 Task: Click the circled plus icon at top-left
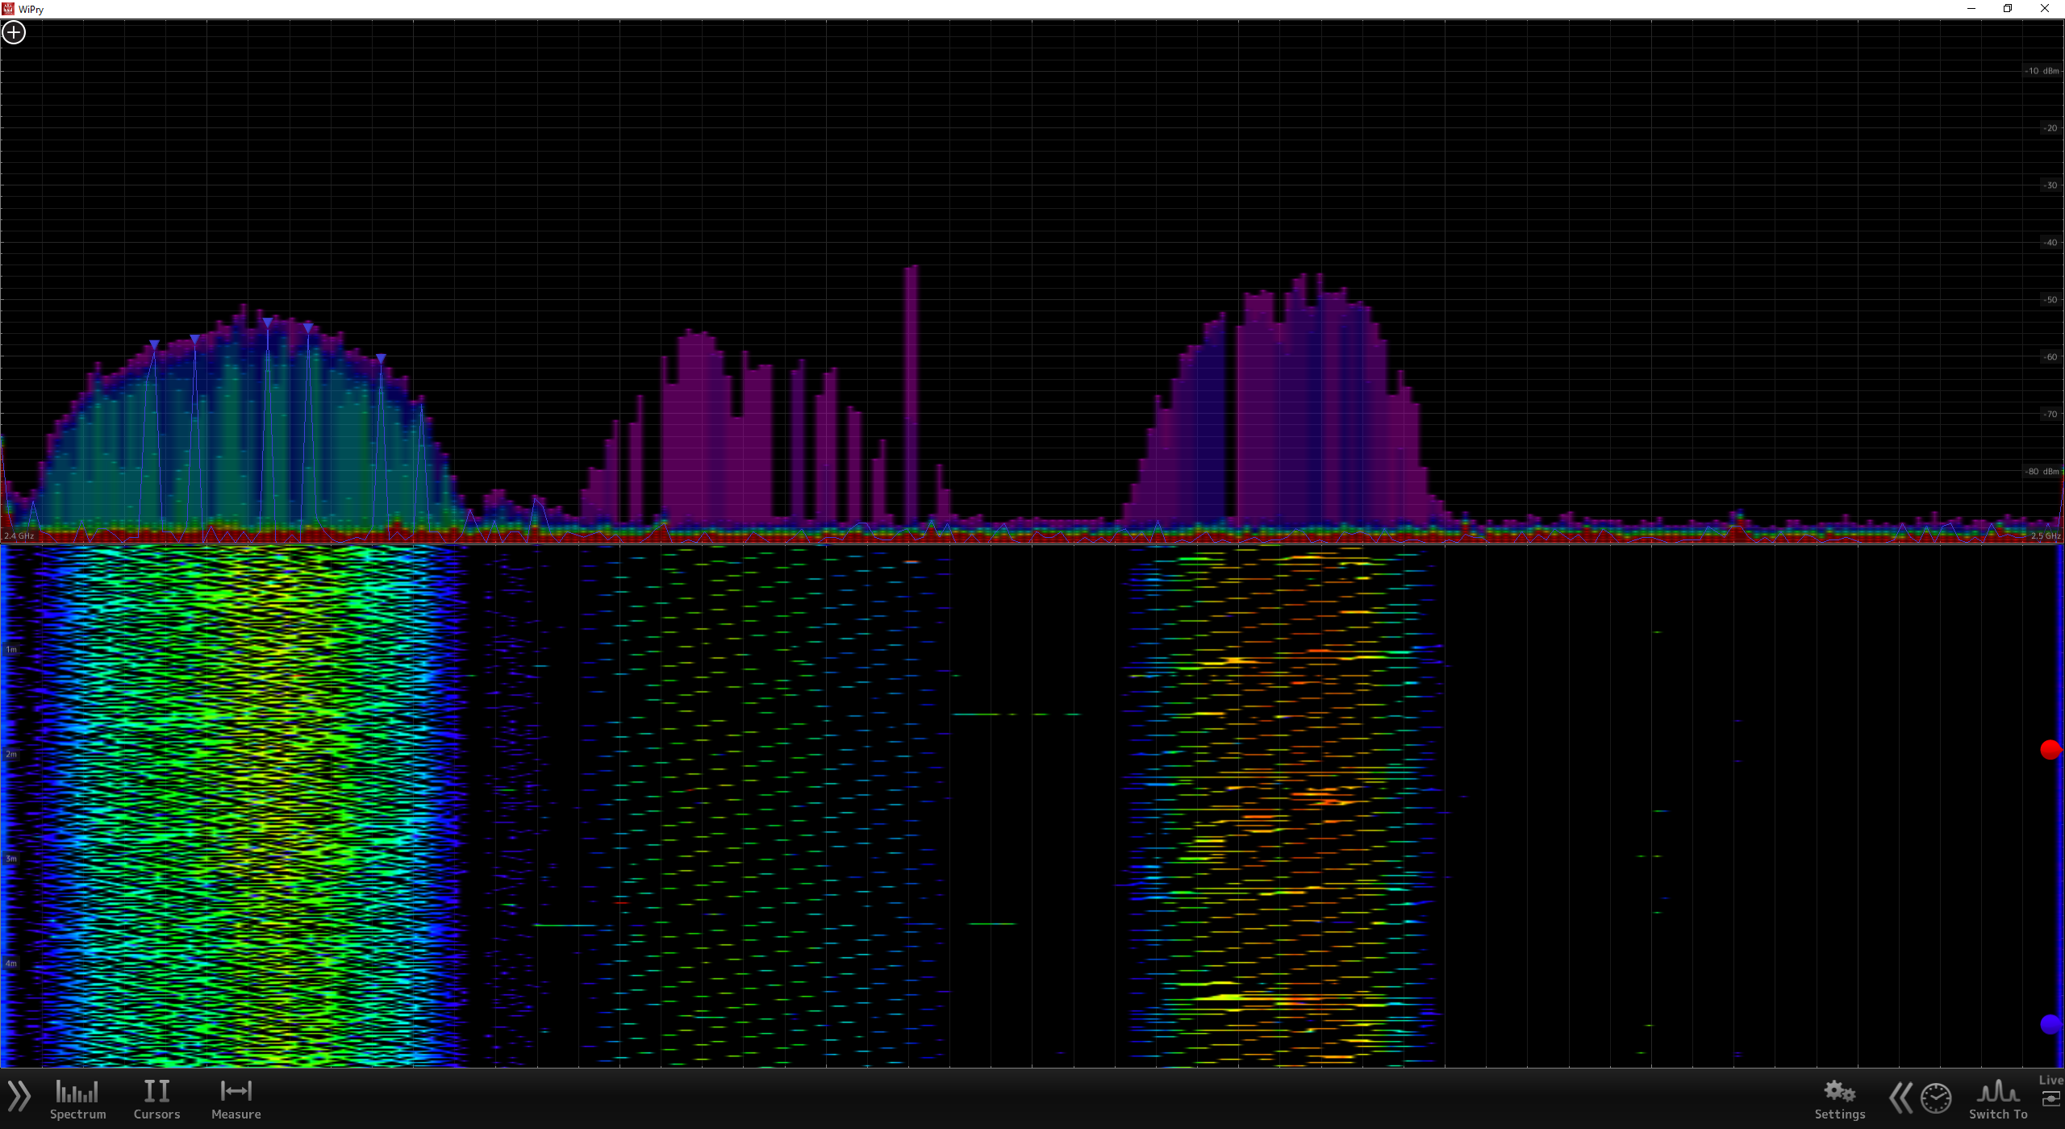pos(14,32)
